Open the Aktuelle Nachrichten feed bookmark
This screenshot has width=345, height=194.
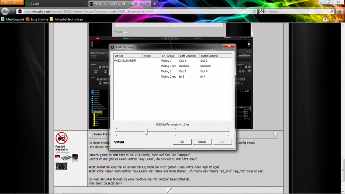66,19
